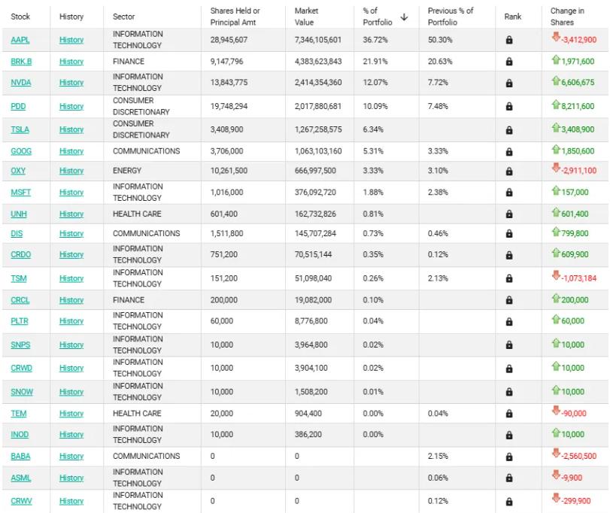Sort by Change in Shares header
This screenshot has height=513, width=610.
567,17
